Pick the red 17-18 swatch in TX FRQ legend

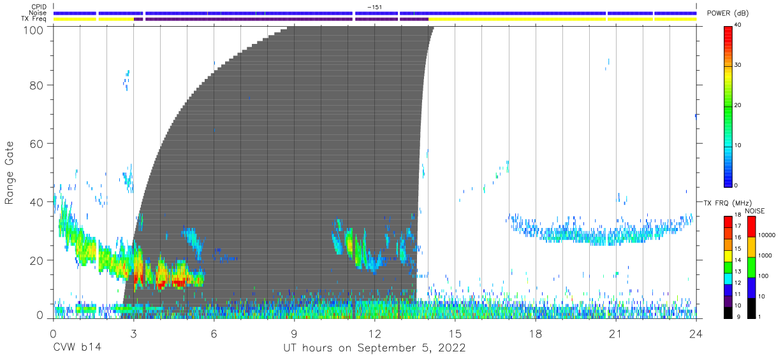click(728, 222)
